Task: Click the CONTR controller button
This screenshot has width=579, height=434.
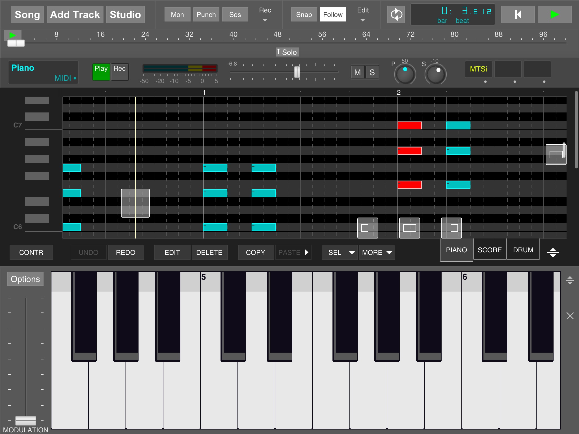Action: [x=31, y=252]
